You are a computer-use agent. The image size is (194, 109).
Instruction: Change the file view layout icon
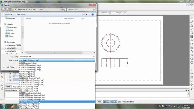[x=84, y=15]
